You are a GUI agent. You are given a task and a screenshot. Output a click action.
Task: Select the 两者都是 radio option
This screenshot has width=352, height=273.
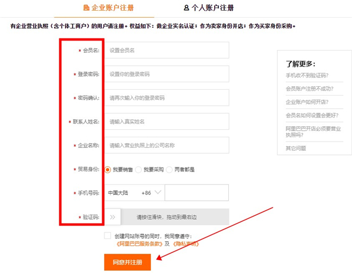click(x=170, y=170)
